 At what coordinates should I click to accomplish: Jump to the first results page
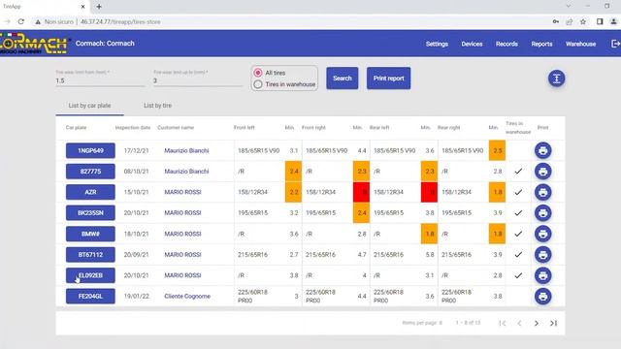click(x=503, y=323)
